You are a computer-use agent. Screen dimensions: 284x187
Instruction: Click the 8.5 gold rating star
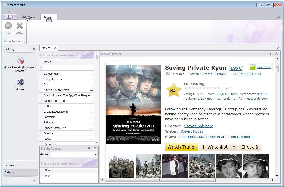173,90
